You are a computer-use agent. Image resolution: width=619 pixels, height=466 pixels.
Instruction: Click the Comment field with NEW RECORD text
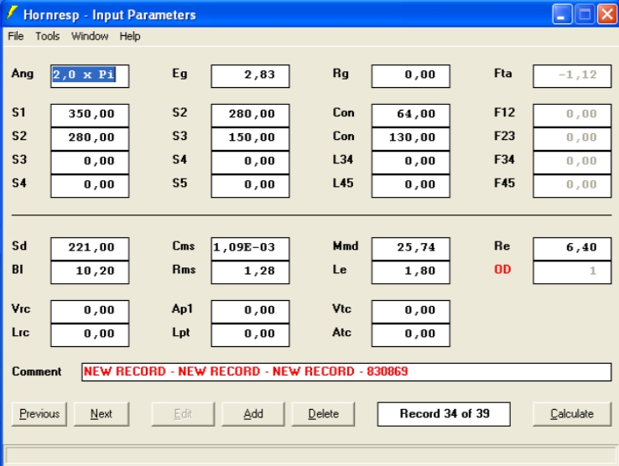click(x=346, y=371)
